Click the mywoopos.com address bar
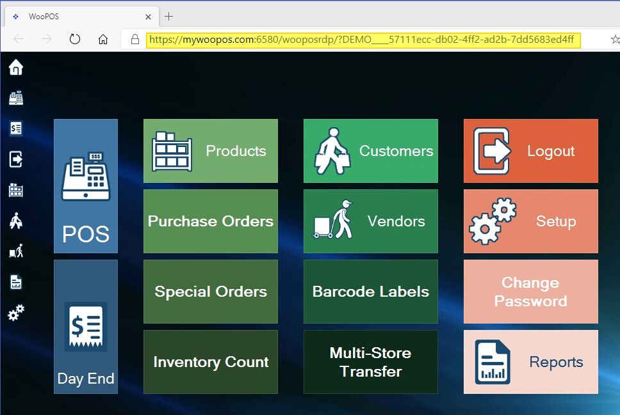 (x=363, y=40)
